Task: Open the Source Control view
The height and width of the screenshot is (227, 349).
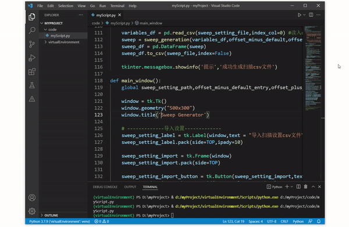Action: (32, 44)
